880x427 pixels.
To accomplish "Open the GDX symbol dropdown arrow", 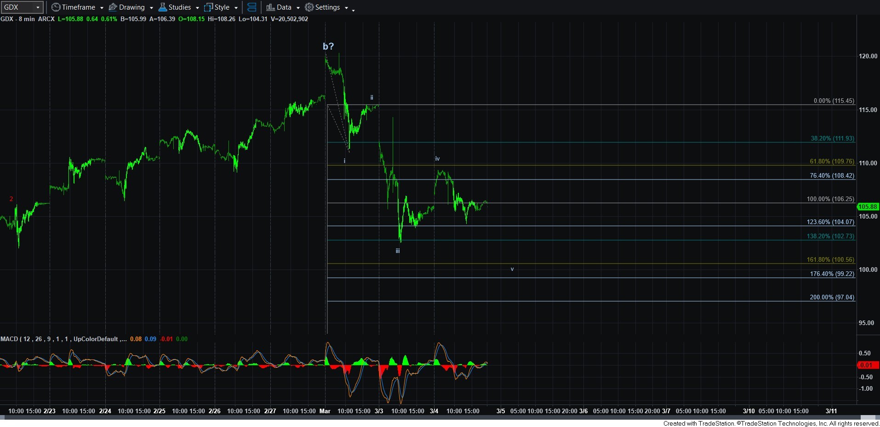I will (38, 7).
